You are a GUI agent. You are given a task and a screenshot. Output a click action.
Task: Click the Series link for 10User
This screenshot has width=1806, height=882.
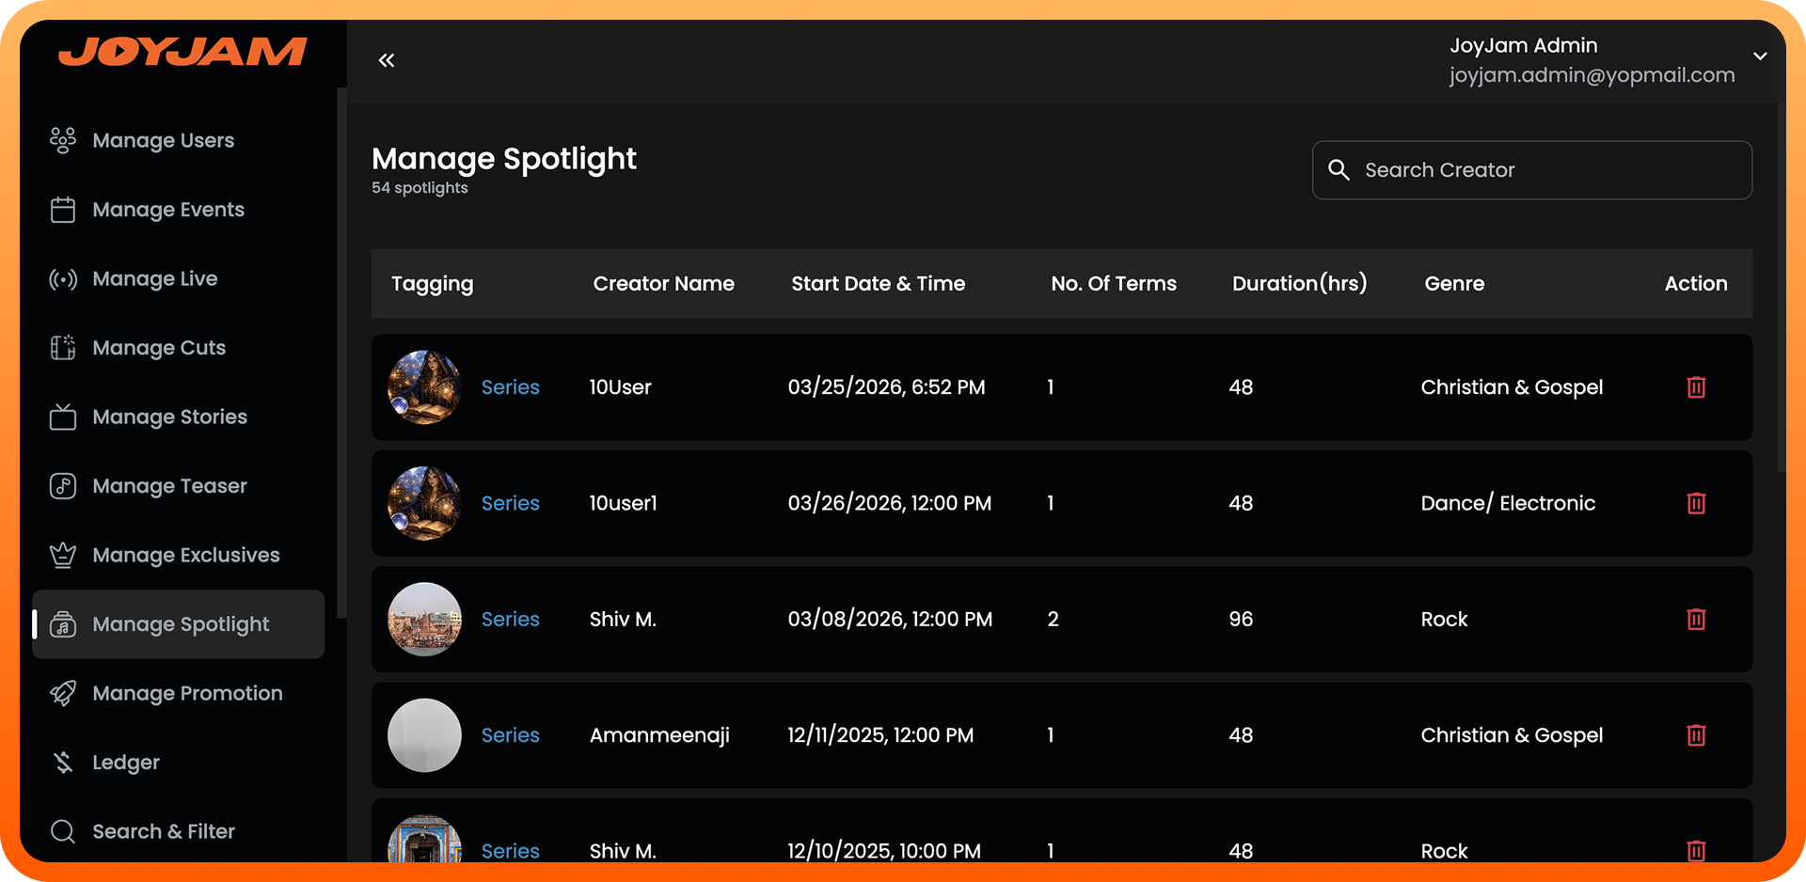pyautogui.click(x=510, y=387)
